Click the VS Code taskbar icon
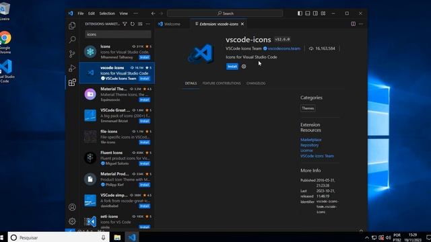The height and width of the screenshot is (242, 431). click(x=132, y=237)
